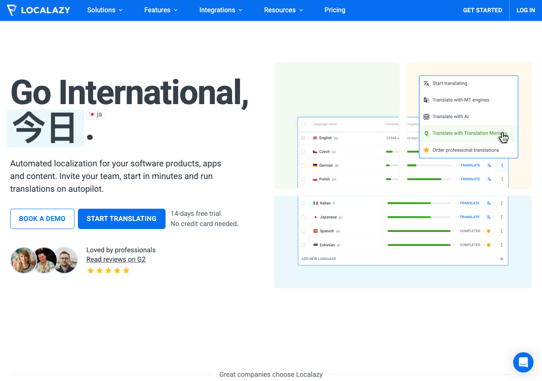The width and height of the screenshot is (542, 381).
Task: Click TRANSLATE link in Italian row
Action: point(470,203)
